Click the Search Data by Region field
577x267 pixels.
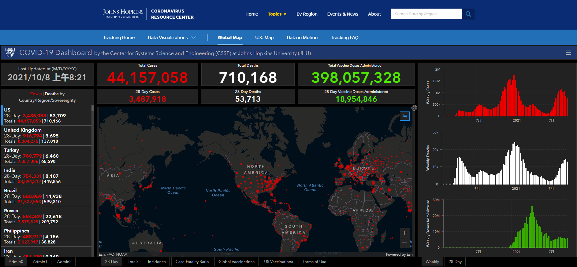point(426,14)
